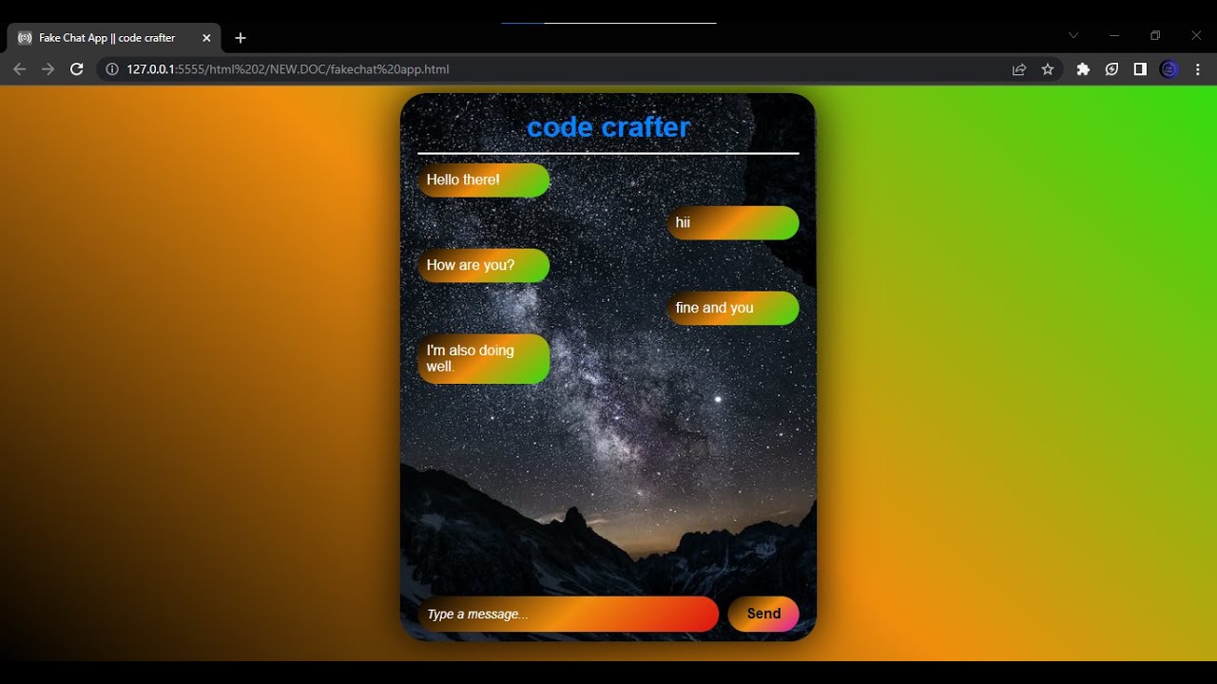Viewport: 1217px width, 684px height.
Task: Click the Type a message input field
Action: click(569, 614)
